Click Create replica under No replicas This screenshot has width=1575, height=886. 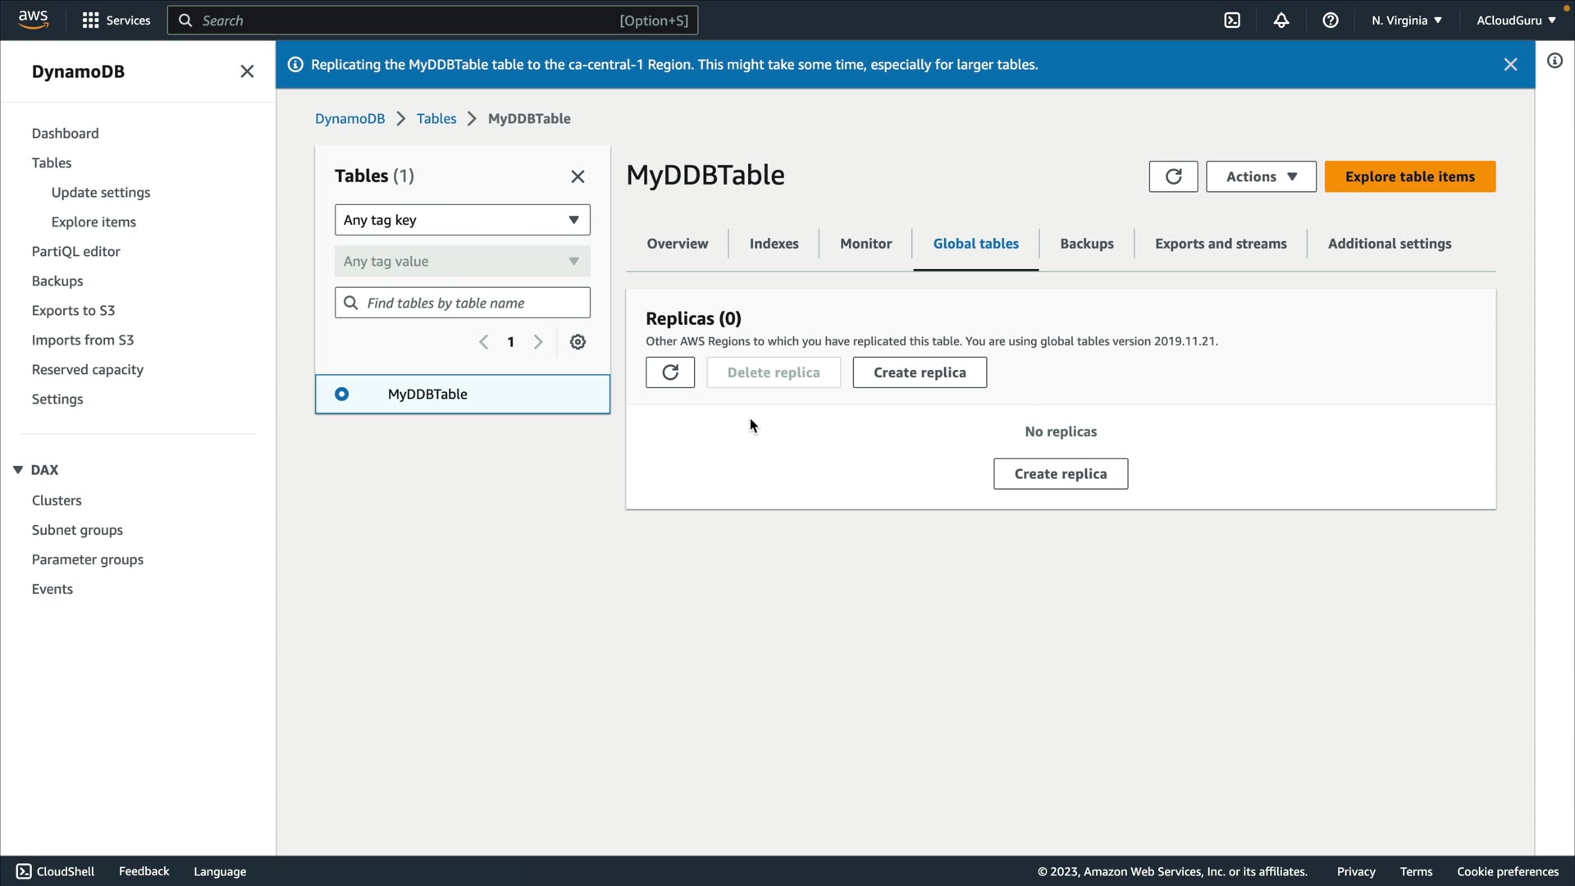pyautogui.click(x=1060, y=474)
